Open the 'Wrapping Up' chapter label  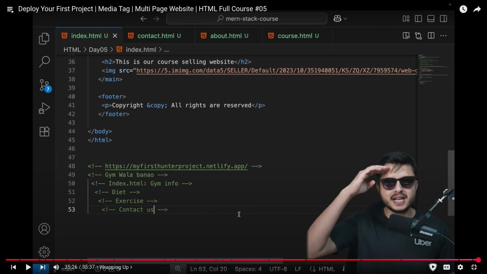[116, 267]
